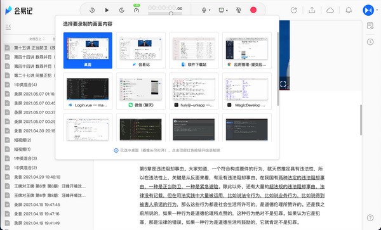Click file icon beside 录音 2021.04.20 10:48:18
Viewport: 381px width, 230px height.
point(8,177)
